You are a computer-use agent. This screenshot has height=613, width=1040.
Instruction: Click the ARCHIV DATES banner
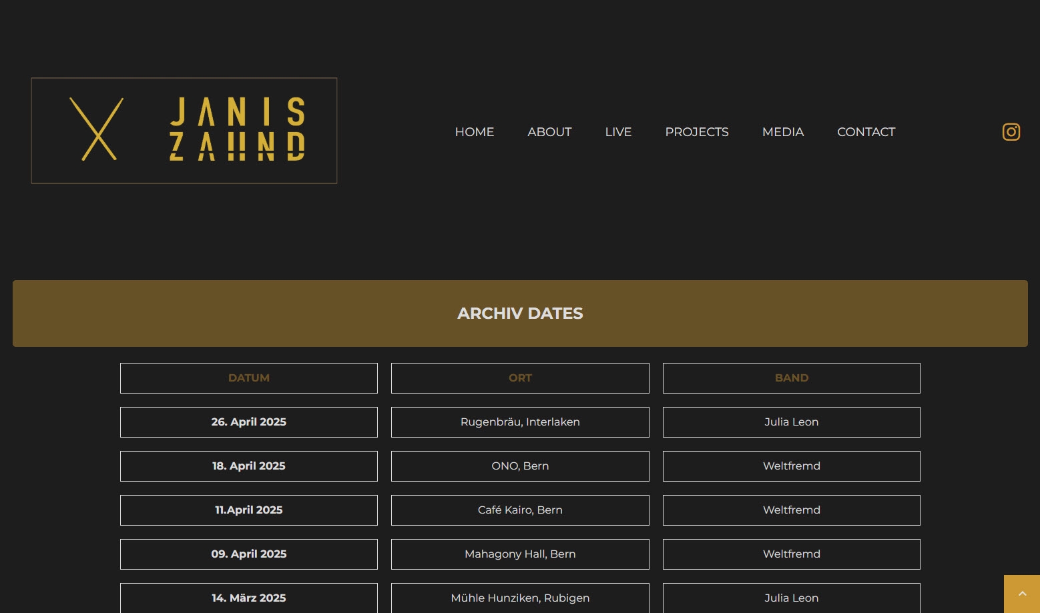[x=520, y=314]
